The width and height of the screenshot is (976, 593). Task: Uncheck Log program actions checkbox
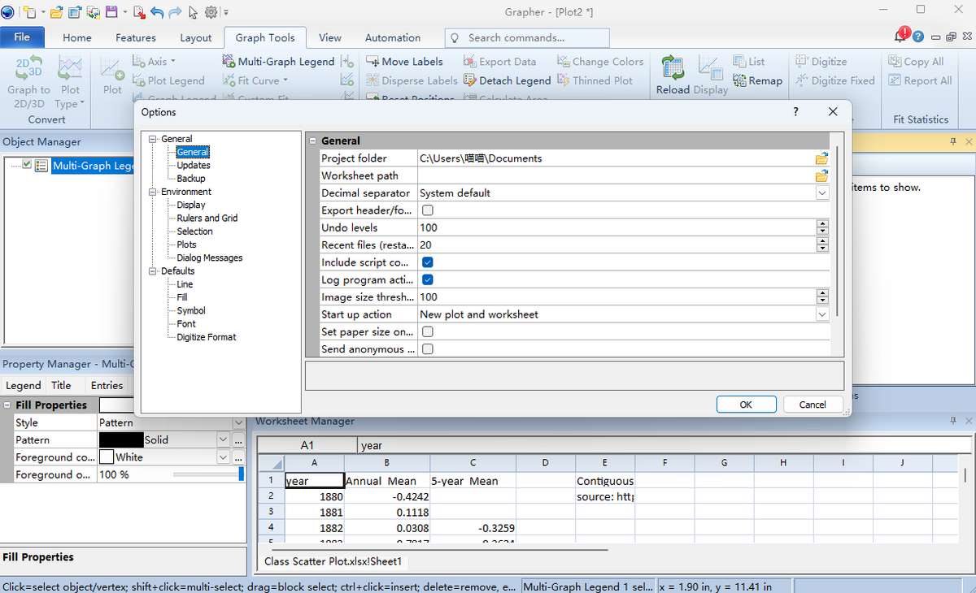tap(428, 279)
